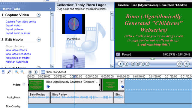This screenshot has width=192, height=108.
Task: Collapse the Finish Movie section
Action: [x=39, y=67]
